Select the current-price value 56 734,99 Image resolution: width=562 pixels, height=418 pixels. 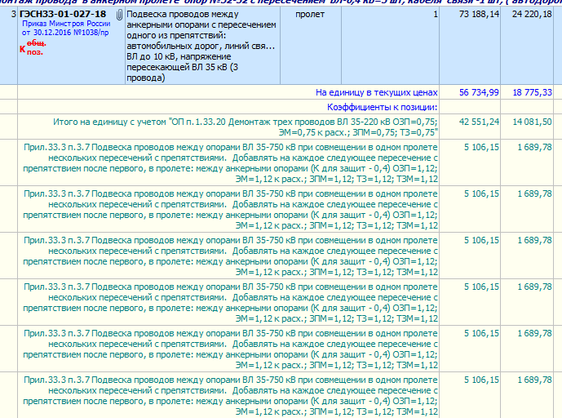point(479,92)
